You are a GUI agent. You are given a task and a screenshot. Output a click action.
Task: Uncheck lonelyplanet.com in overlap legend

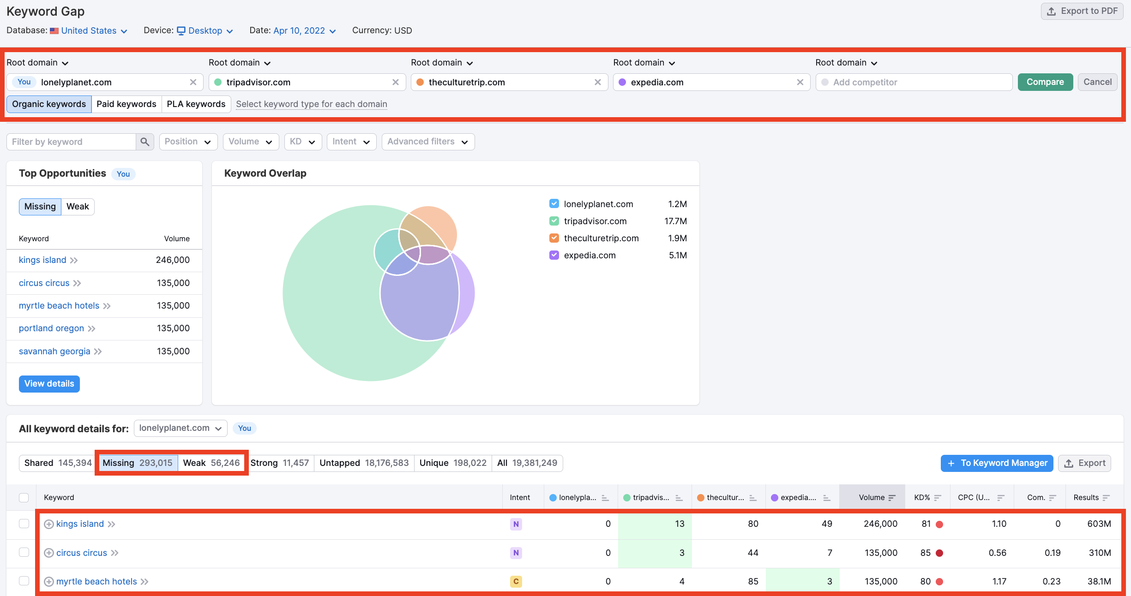554,204
